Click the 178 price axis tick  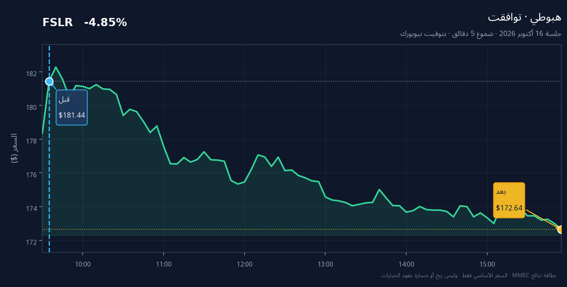(32, 140)
